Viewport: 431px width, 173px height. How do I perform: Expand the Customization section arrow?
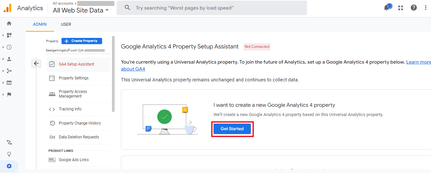(x=3, y=35)
